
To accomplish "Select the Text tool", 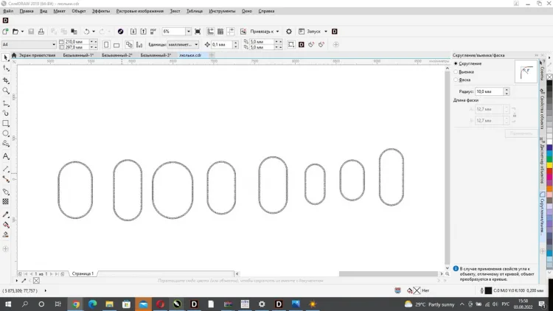I will pos(6,156).
